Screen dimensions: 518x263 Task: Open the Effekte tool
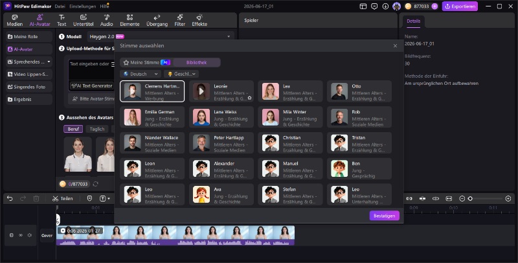[199, 21]
